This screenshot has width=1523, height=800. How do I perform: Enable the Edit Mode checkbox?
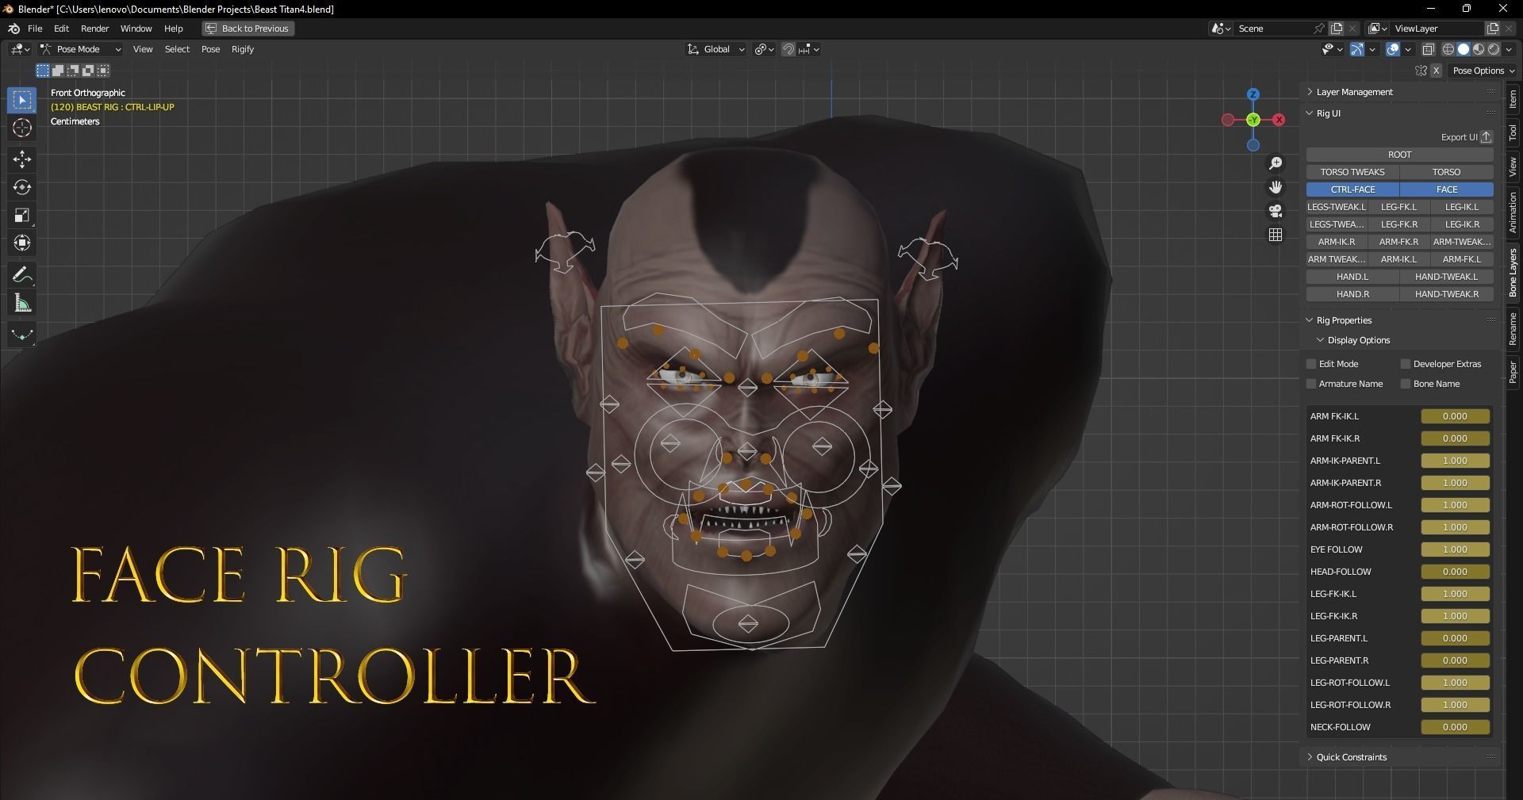(x=1311, y=364)
